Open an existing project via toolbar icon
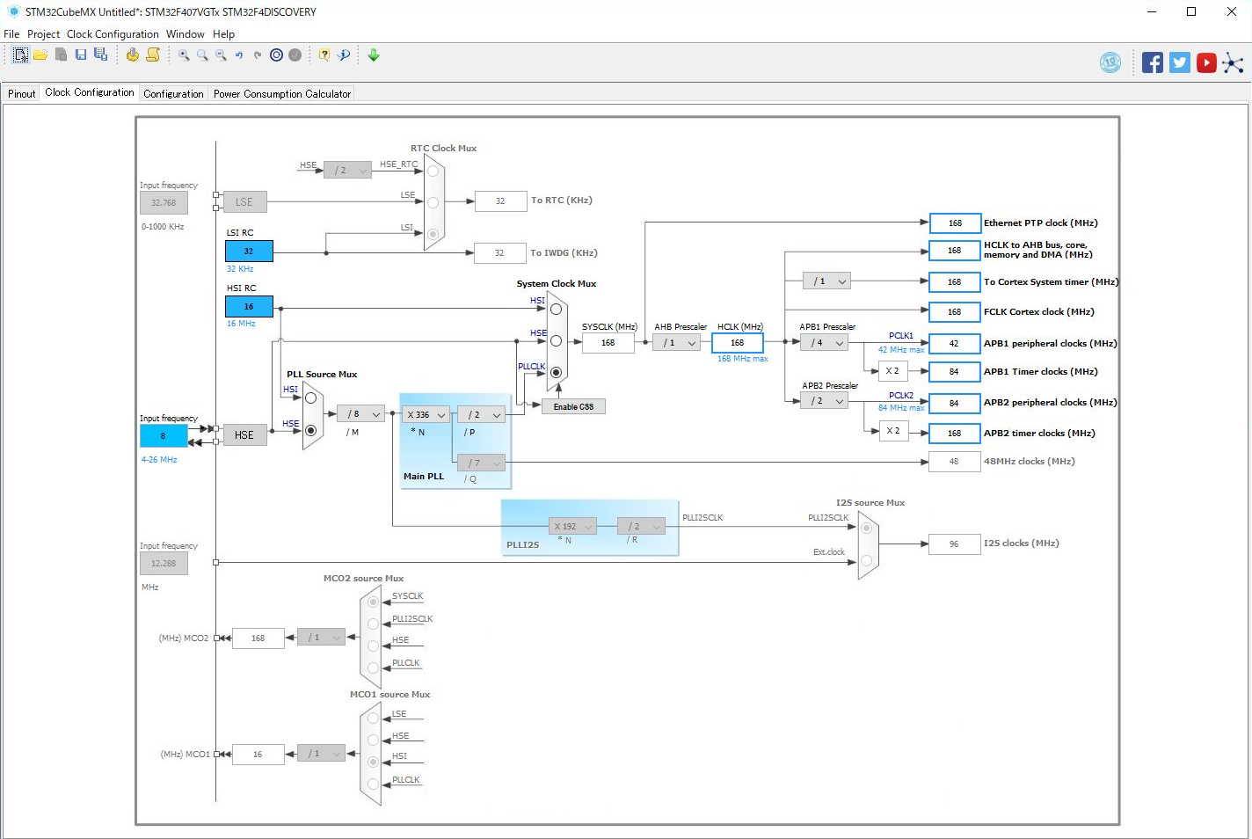Viewport: 1252px width, 839px height. click(40, 55)
